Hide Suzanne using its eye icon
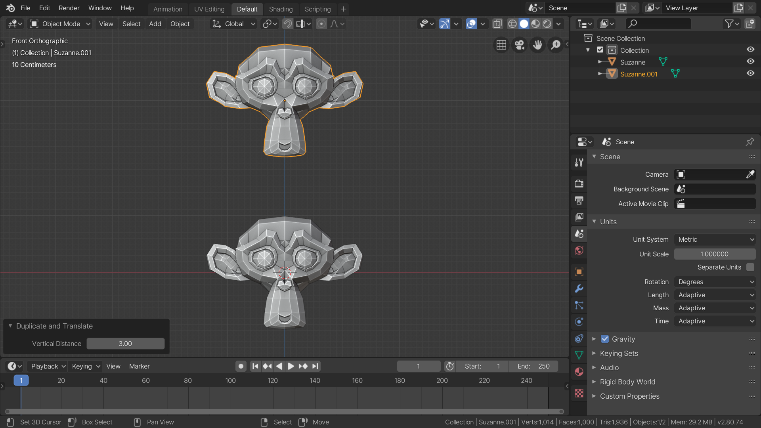 [750, 61]
